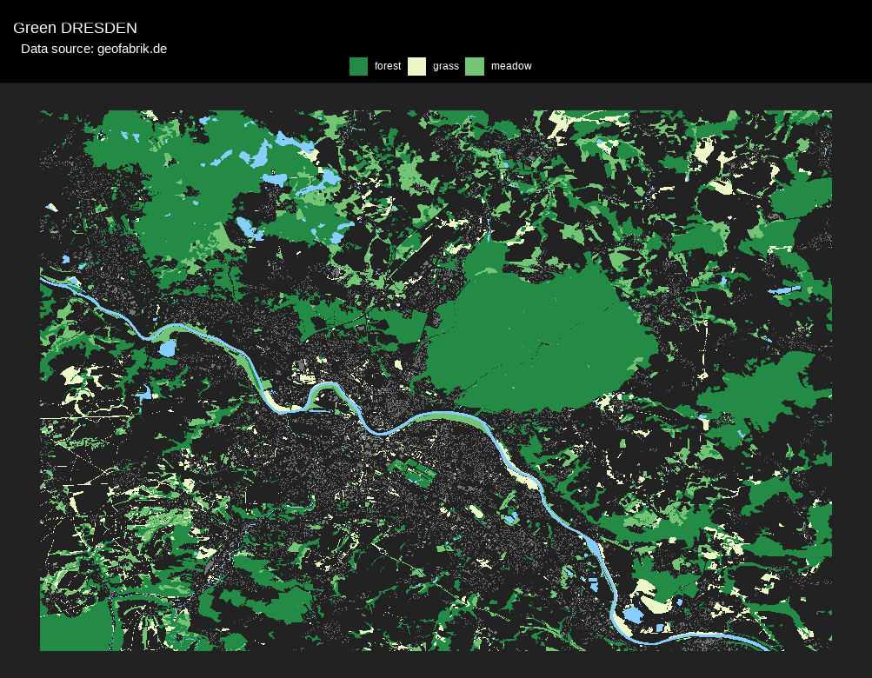Select the blue lake near the river's southeast end
This screenshot has width=872, height=678.
click(x=632, y=615)
